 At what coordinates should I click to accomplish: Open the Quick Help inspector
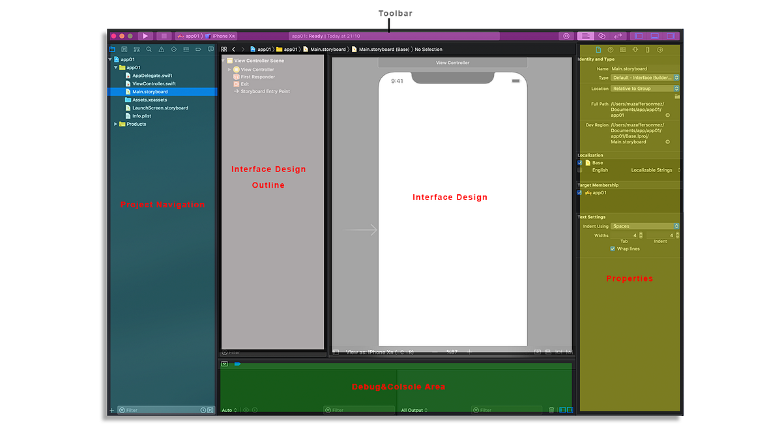tap(611, 50)
